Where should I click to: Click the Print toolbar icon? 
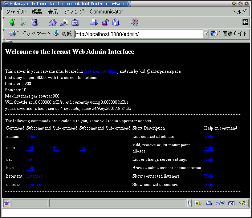click(94, 23)
